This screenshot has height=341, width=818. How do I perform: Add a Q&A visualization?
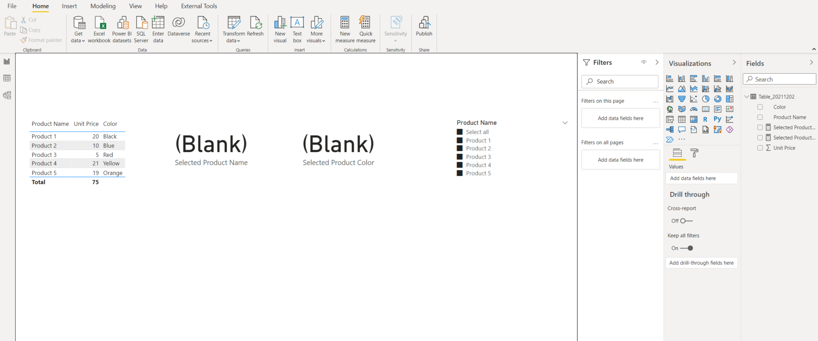682,130
